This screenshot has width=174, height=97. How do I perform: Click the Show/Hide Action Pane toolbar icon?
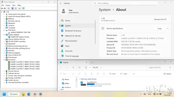coord(15,8)
